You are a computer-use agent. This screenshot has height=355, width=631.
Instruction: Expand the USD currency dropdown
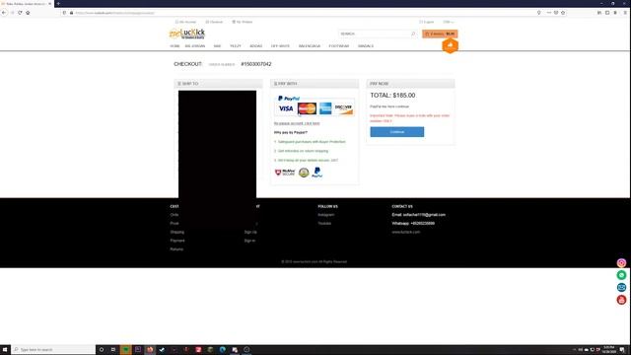point(448,22)
